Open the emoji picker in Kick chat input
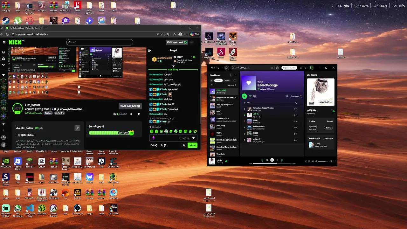Screen dimensions: 407x229 (x=193, y=138)
